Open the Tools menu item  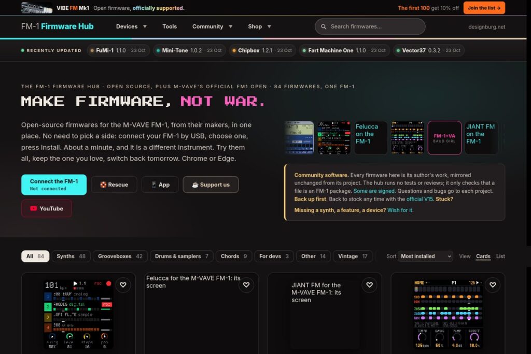[x=170, y=26]
